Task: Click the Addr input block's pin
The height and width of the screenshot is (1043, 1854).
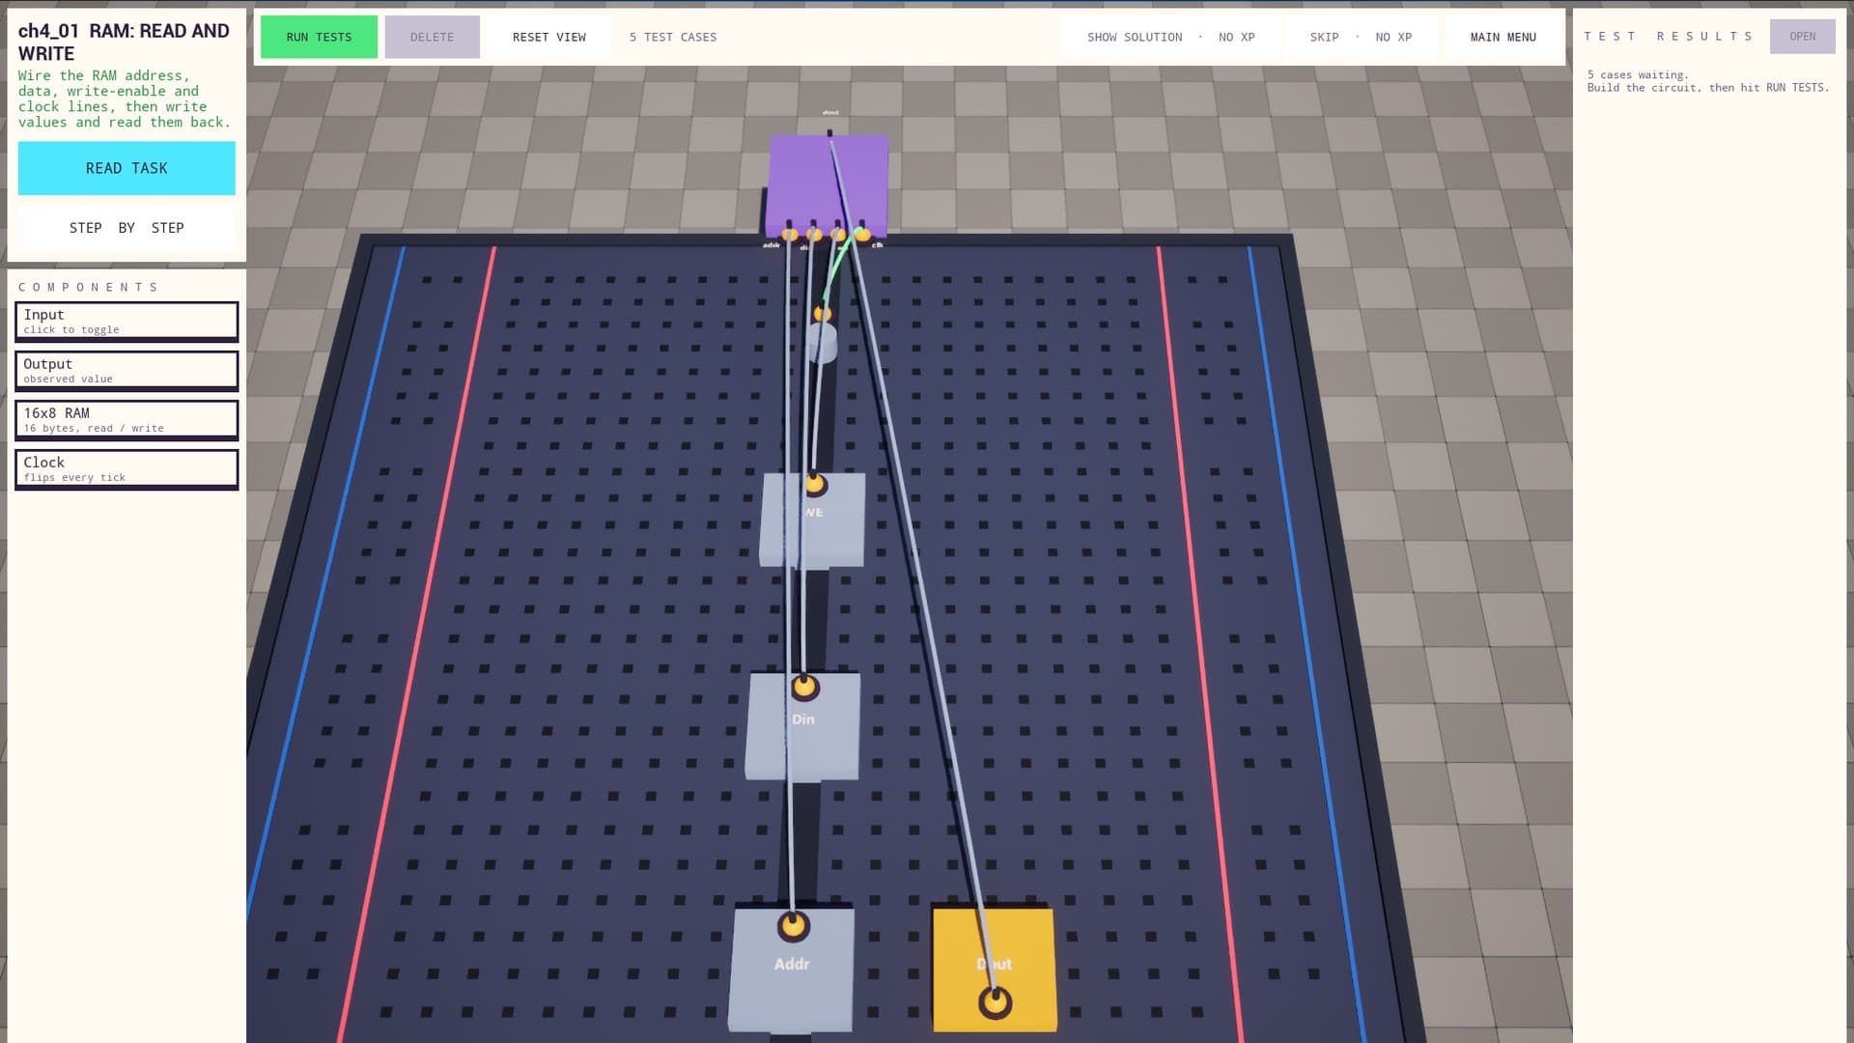Action: (x=793, y=926)
